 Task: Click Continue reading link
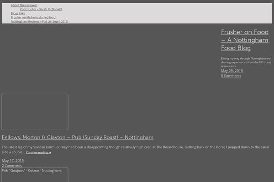(x=38, y=152)
